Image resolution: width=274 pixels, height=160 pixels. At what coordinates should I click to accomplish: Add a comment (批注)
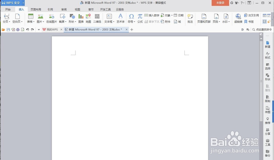[190, 19]
